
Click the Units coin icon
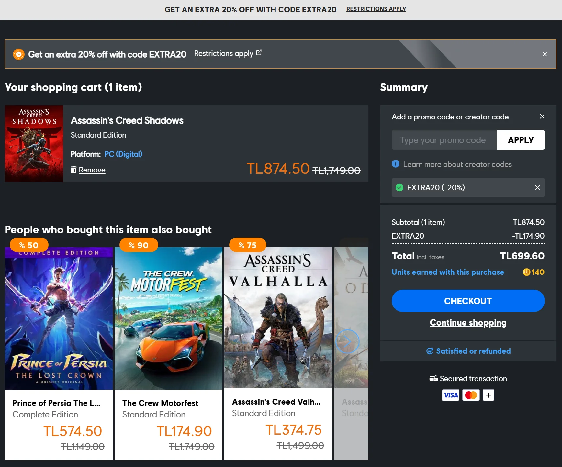click(x=526, y=272)
